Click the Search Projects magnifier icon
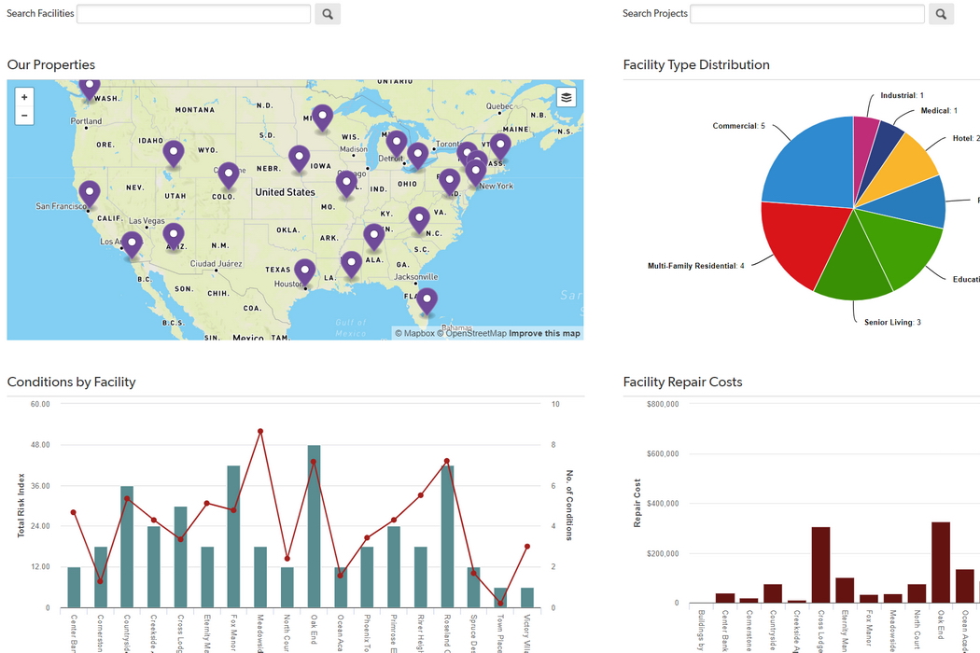 click(941, 13)
